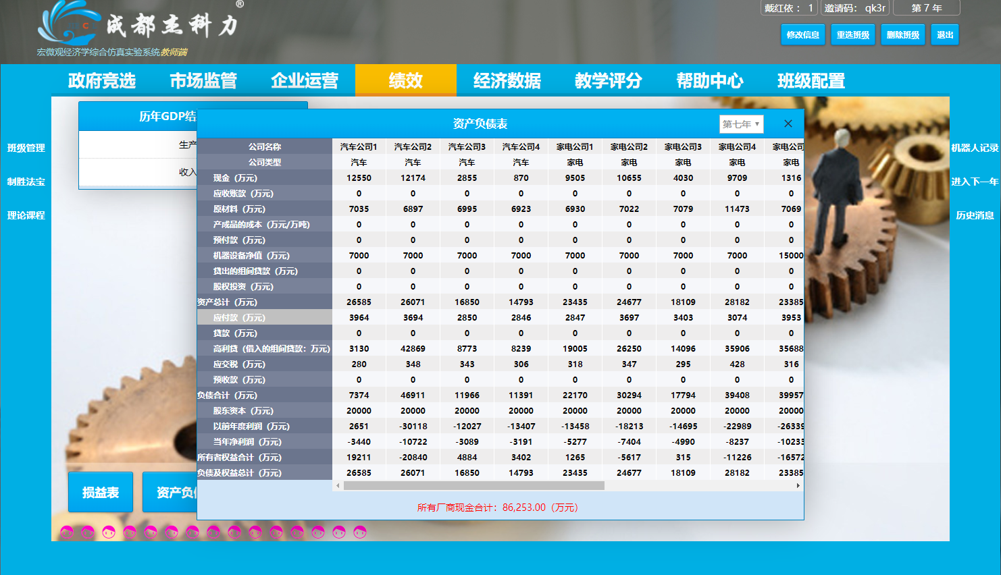Open the 市场监管 tab
This screenshot has height=575, width=1001.
click(203, 81)
